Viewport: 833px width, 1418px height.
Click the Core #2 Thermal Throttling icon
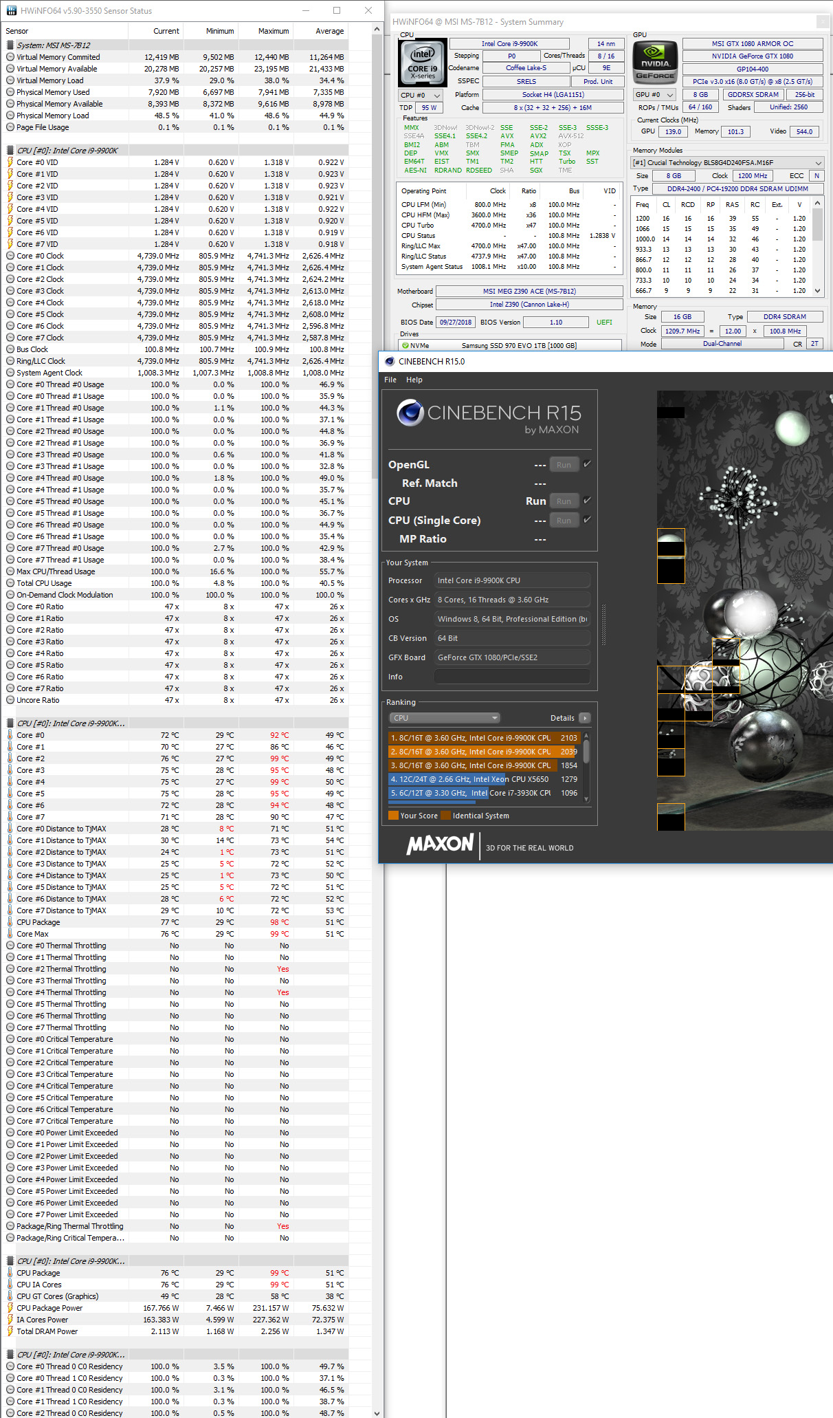(x=10, y=969)
